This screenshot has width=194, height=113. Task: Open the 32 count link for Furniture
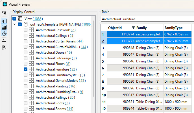pos(73,69)
